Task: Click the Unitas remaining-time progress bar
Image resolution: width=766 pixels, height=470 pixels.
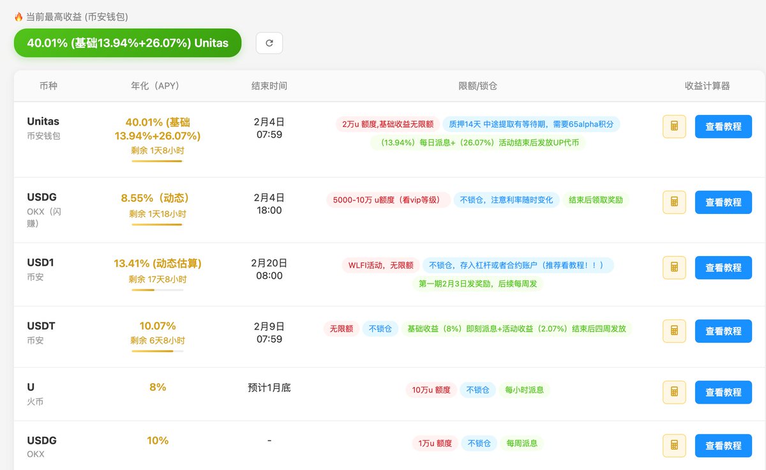Action: click(x=157, y=161)
